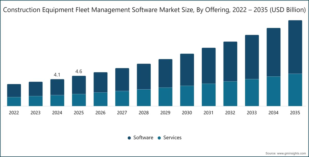Select the 2025 Services bar segment
The height and width of the screenshot is (157, 309).
click(79, 100)
